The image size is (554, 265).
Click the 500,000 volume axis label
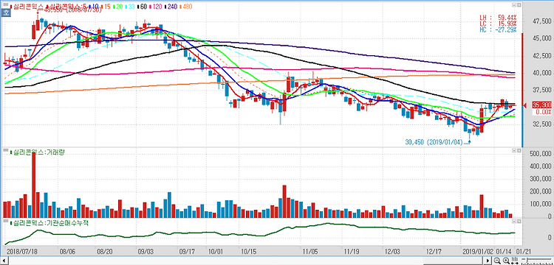pos(541,154)
